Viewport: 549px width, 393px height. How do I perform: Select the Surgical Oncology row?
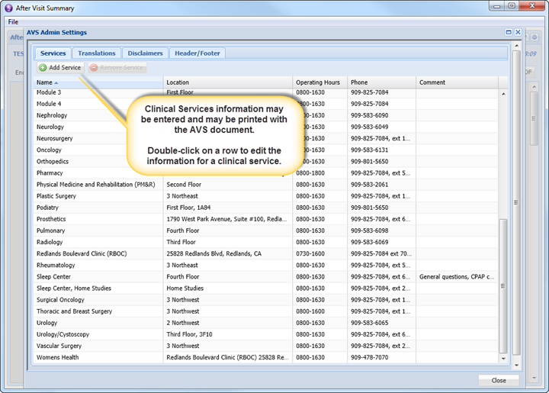tap(266, 300)
